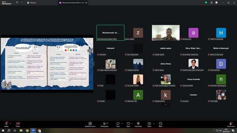Show hidden system tray icons
Image resolution: width=237 pixels, height=133 pixels.
tap(214, 130)
